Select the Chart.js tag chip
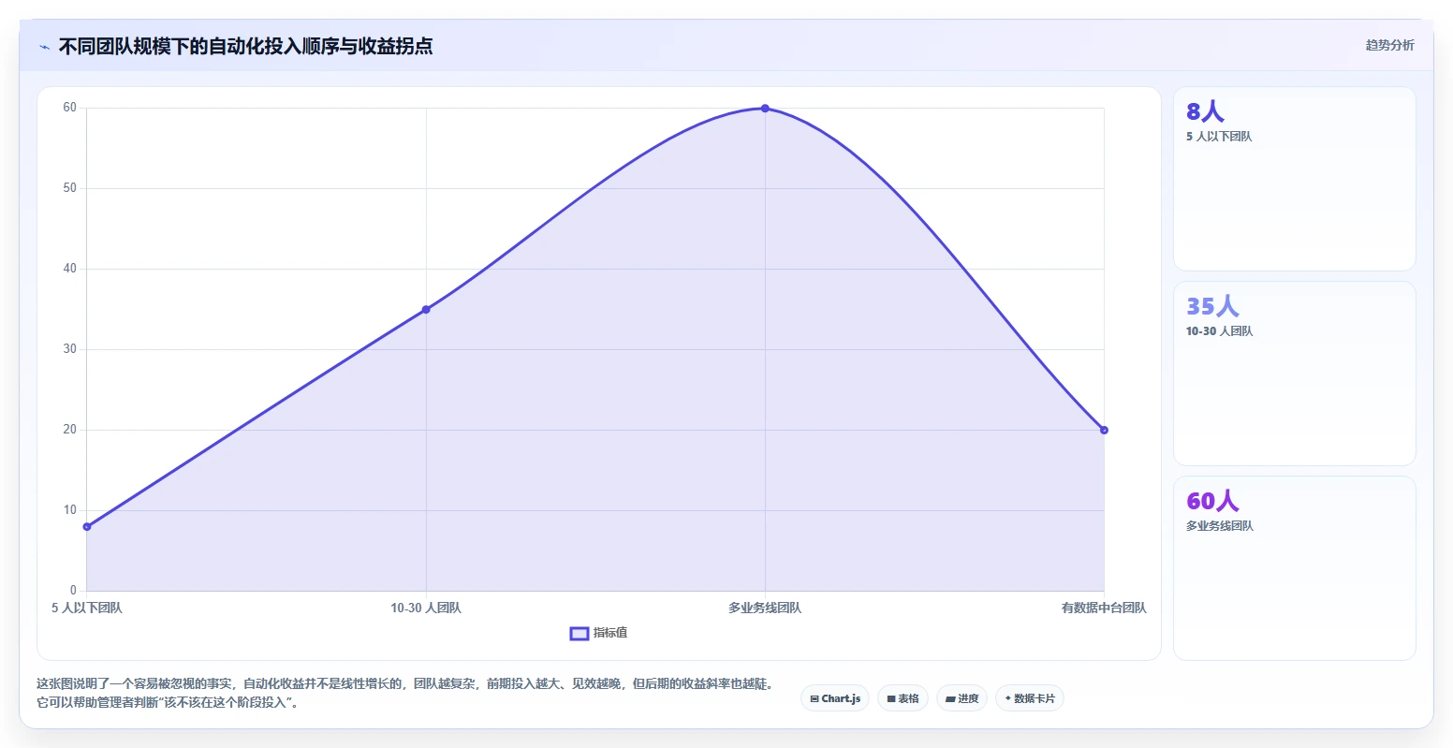 (x=835, y=698)
